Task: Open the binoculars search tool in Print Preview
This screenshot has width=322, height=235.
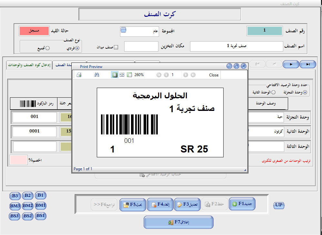Action: 97,75
